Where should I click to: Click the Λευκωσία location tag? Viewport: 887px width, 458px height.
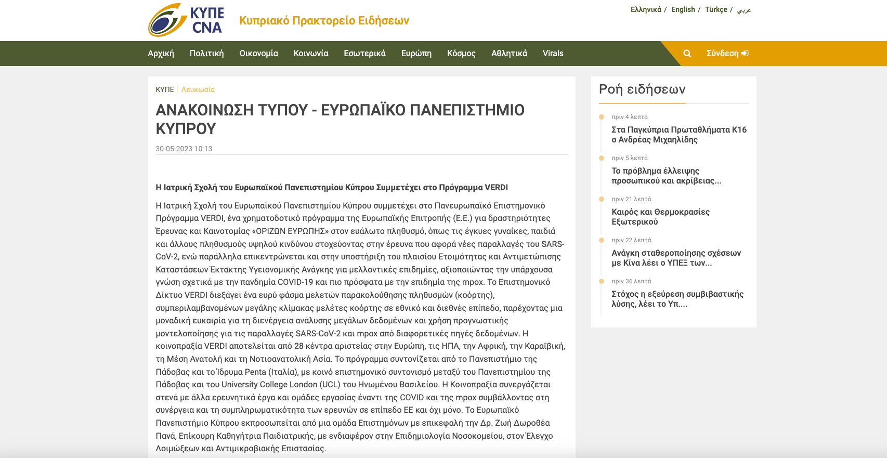198,89
